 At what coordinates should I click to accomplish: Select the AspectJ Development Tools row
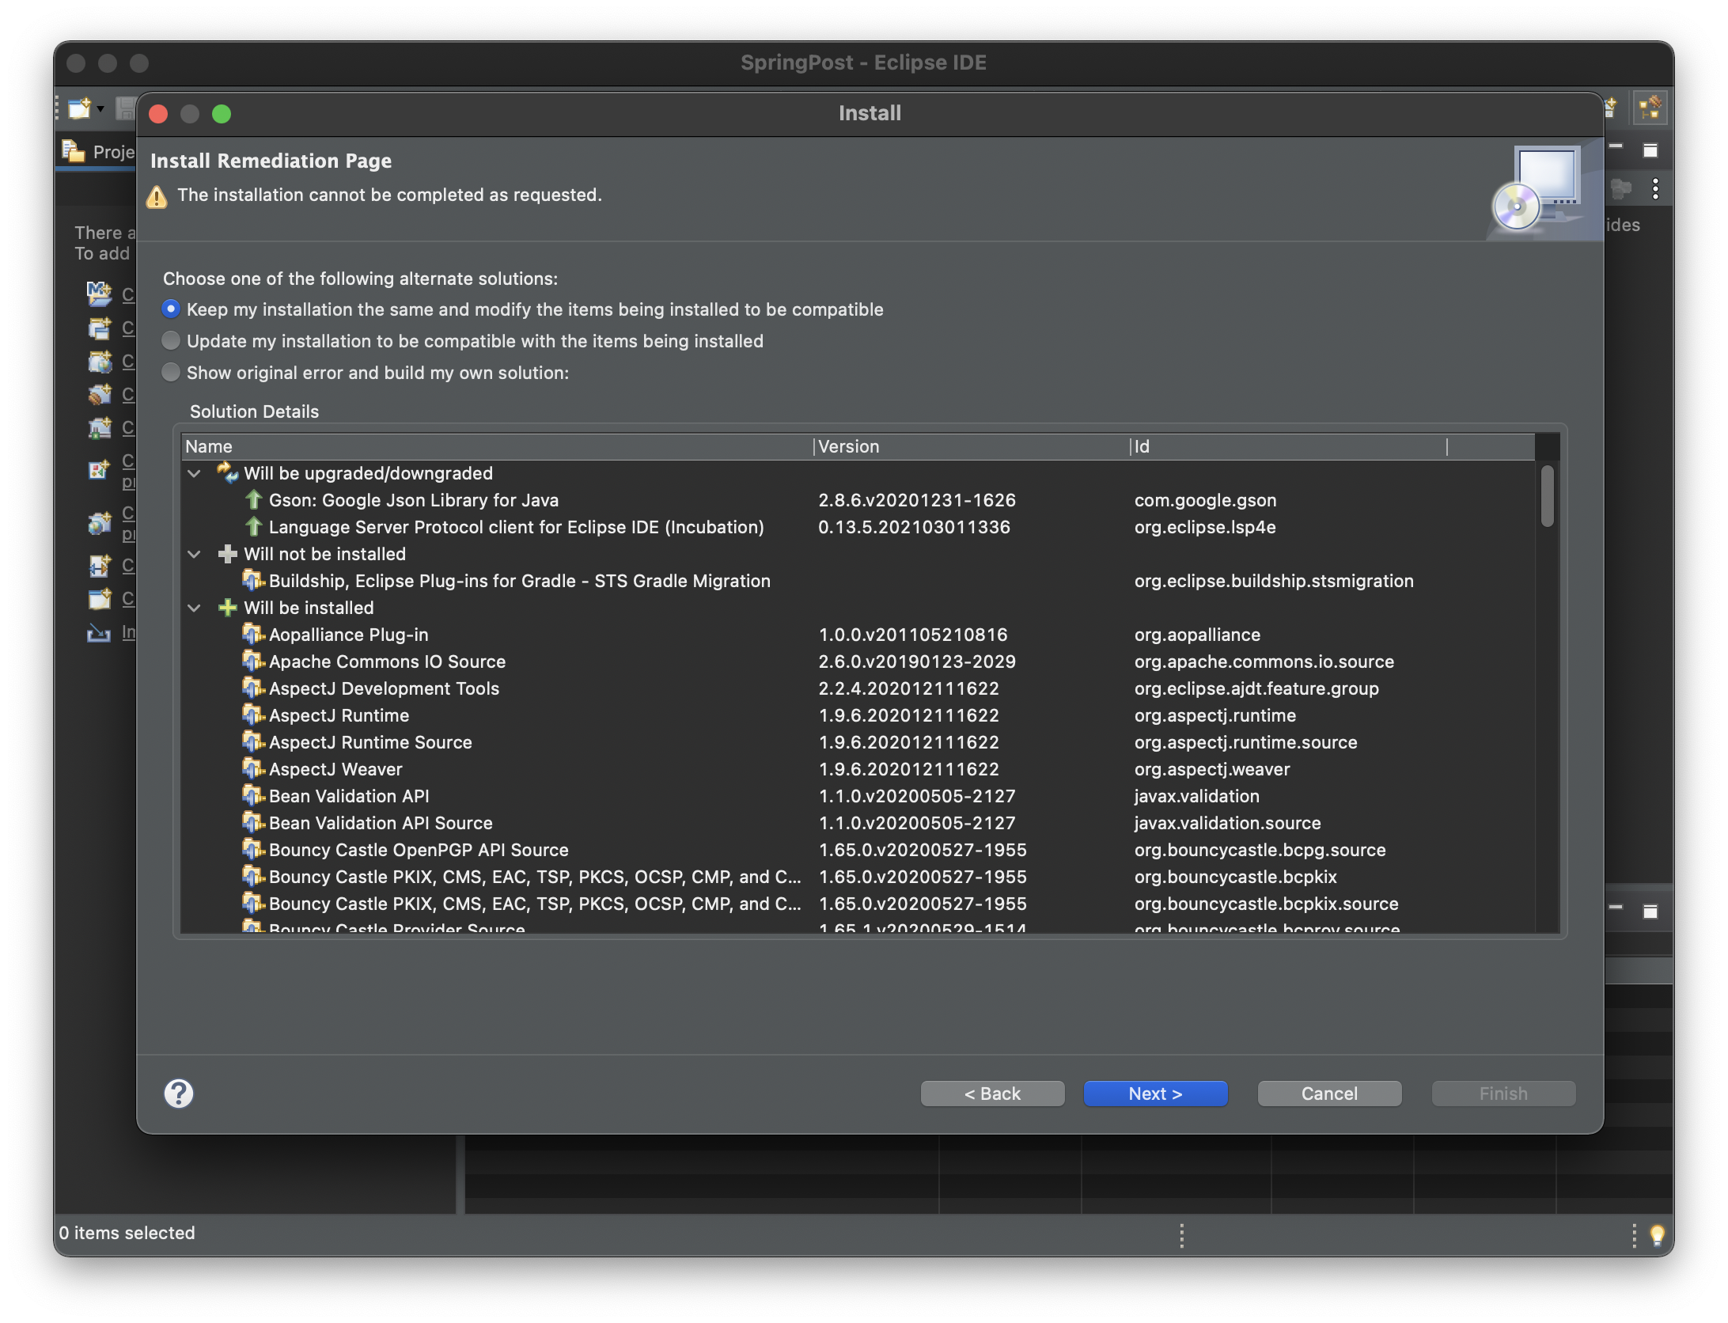point(385,688)
